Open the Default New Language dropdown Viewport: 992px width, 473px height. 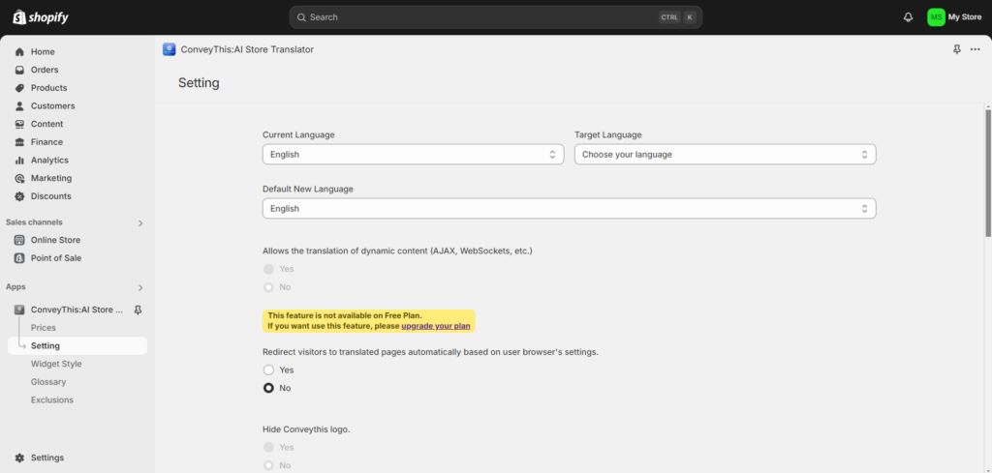pyautogui.click(x=570, y=208)
